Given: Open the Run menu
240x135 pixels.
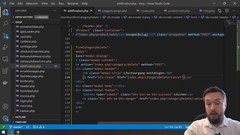Looking at the screenshot, I should click(x=61, y=3).
